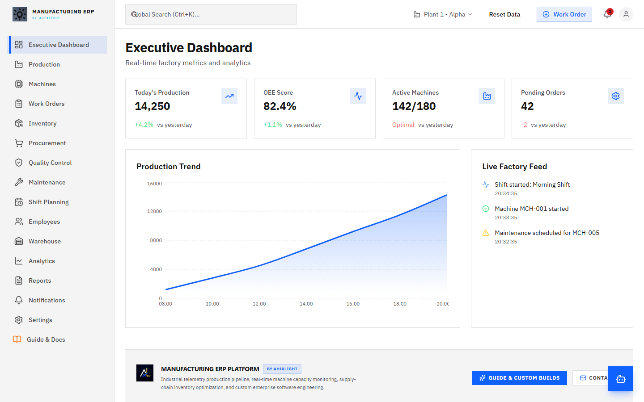This screenshot has height=402, width=644.
Task: Focus the Global Search field
Action: pyautogui.click(x=211, y=14)
